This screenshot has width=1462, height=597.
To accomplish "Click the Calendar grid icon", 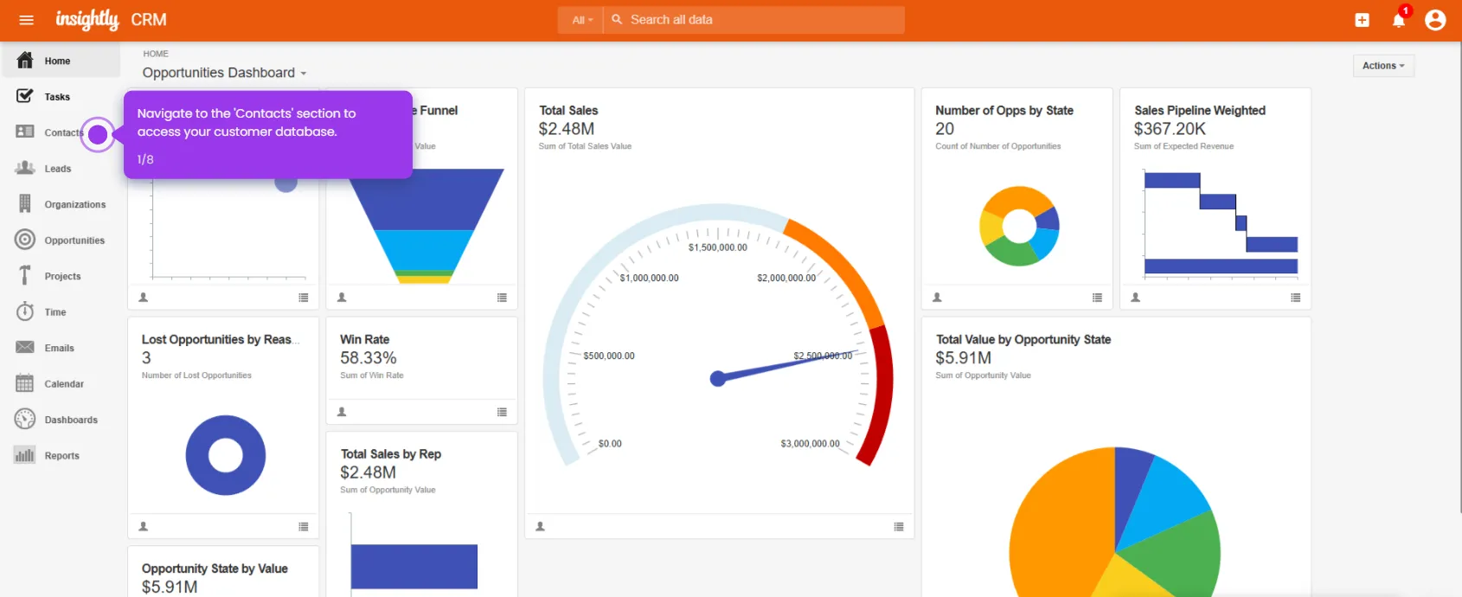I will pyautogui.click(x=25, y=383).
